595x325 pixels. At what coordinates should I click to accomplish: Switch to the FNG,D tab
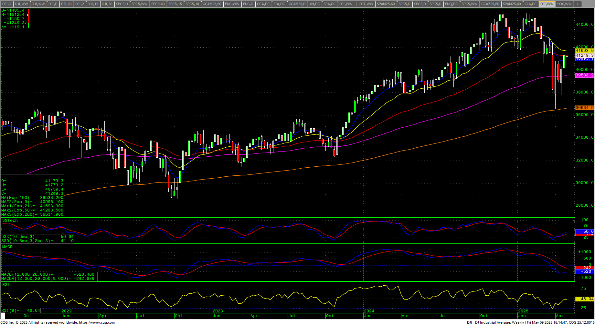coord(248,4)
